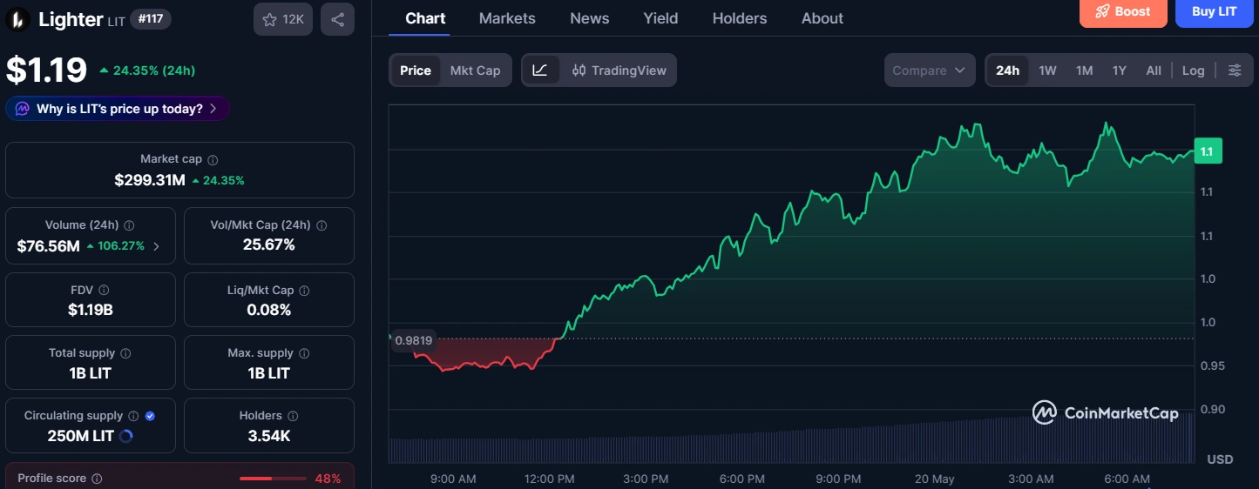Click the 3.54K holders value
This screenshot has width=1259, height=489.
point(268,436)
